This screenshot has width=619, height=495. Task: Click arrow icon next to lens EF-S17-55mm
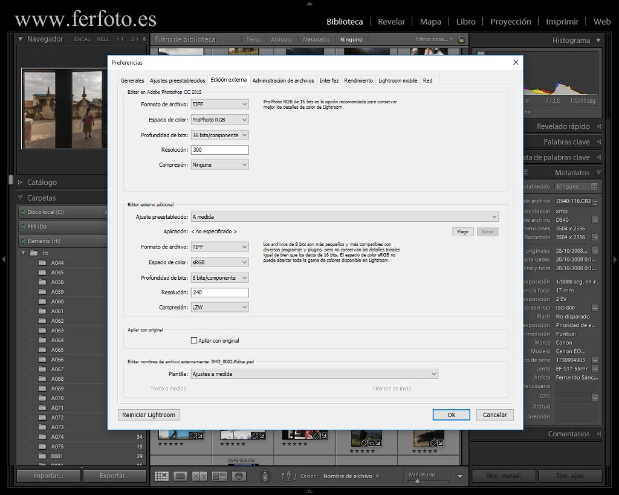(595, 369)
